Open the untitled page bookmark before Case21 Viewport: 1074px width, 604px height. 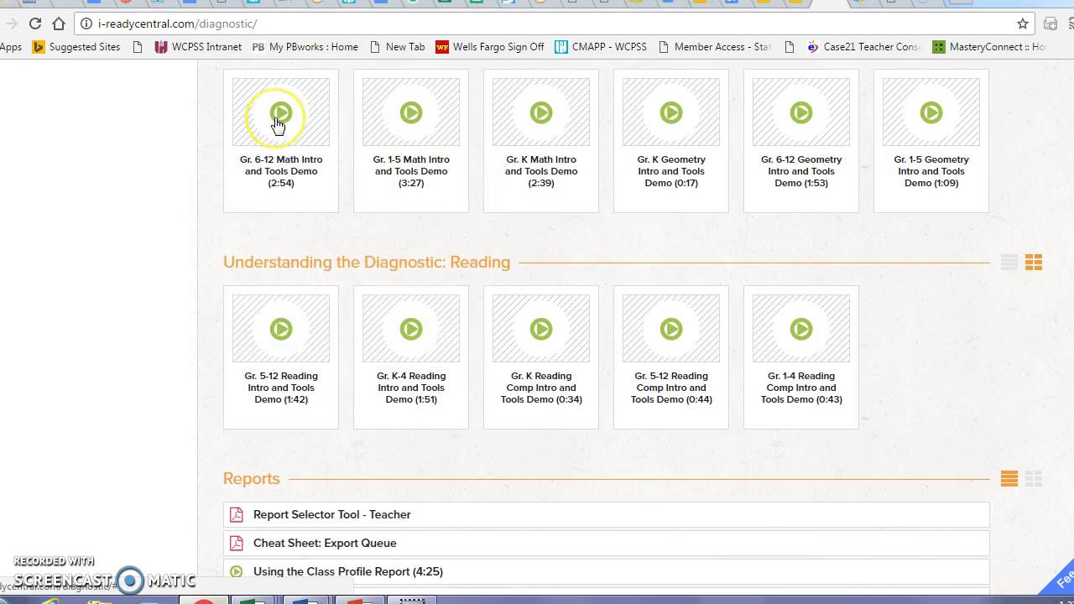789,47
